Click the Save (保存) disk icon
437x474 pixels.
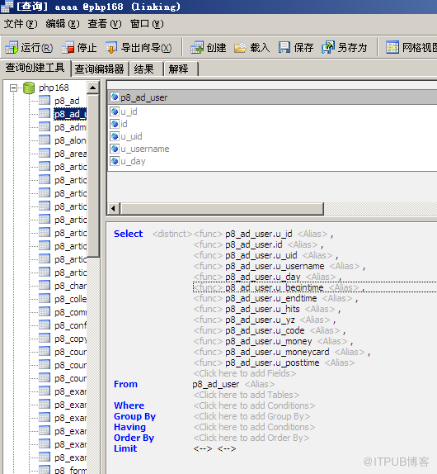click(284, 47)
